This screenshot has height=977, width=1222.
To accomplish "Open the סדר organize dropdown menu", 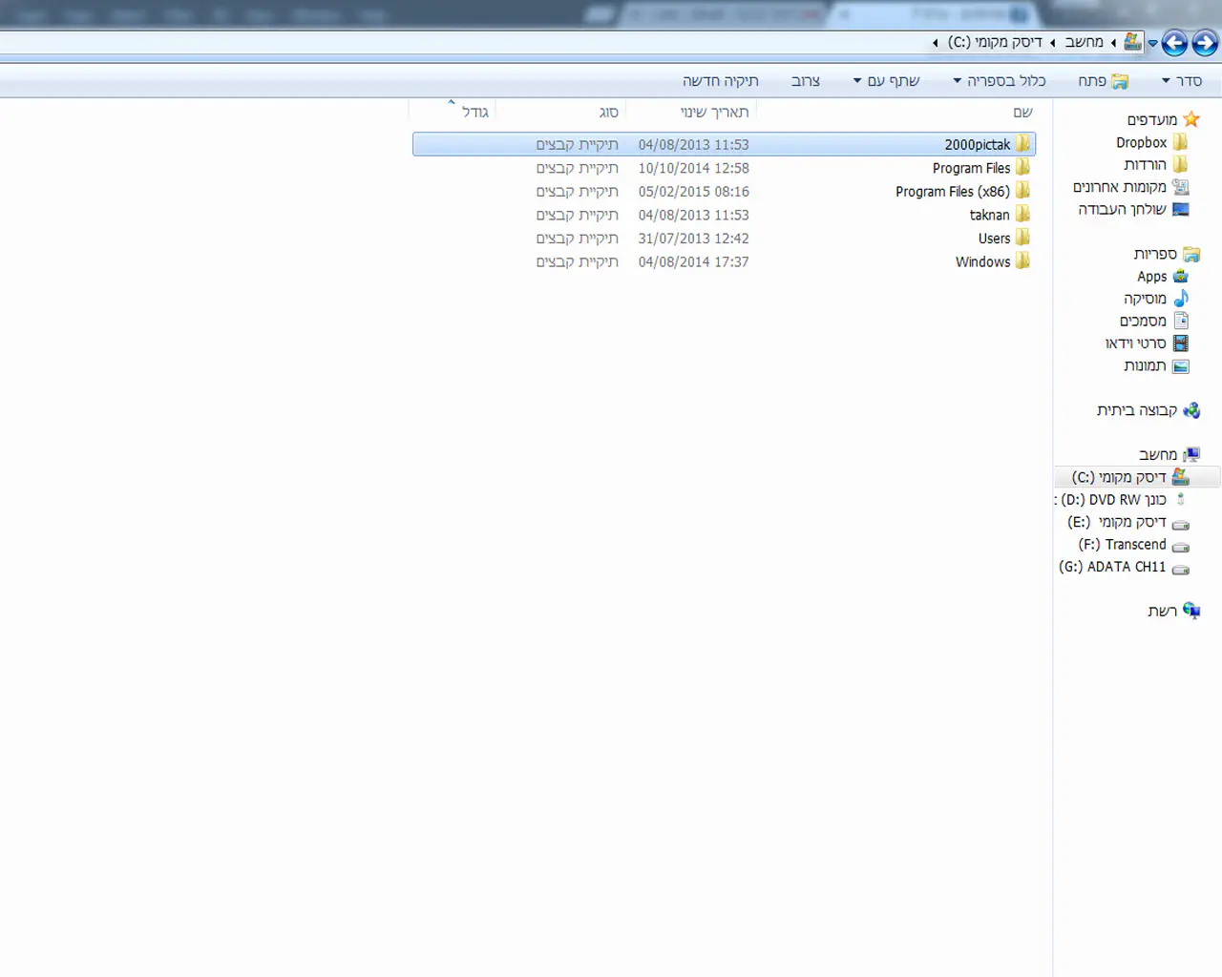I will (x=1182, y=81).
